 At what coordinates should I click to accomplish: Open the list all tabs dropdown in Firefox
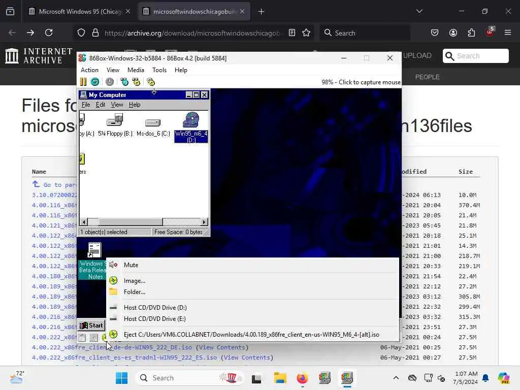point(419,11)
